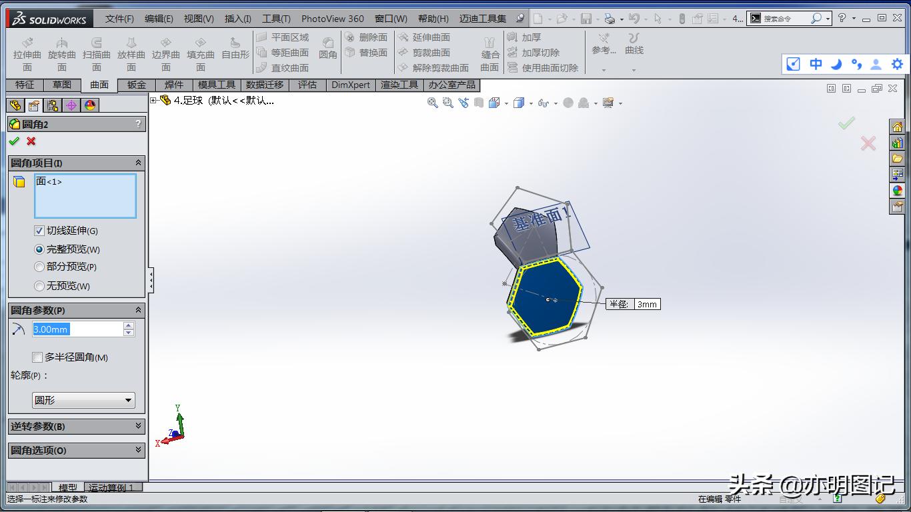
Task: Select the 部分预览(P) radio button
Action: coord(40,267)
